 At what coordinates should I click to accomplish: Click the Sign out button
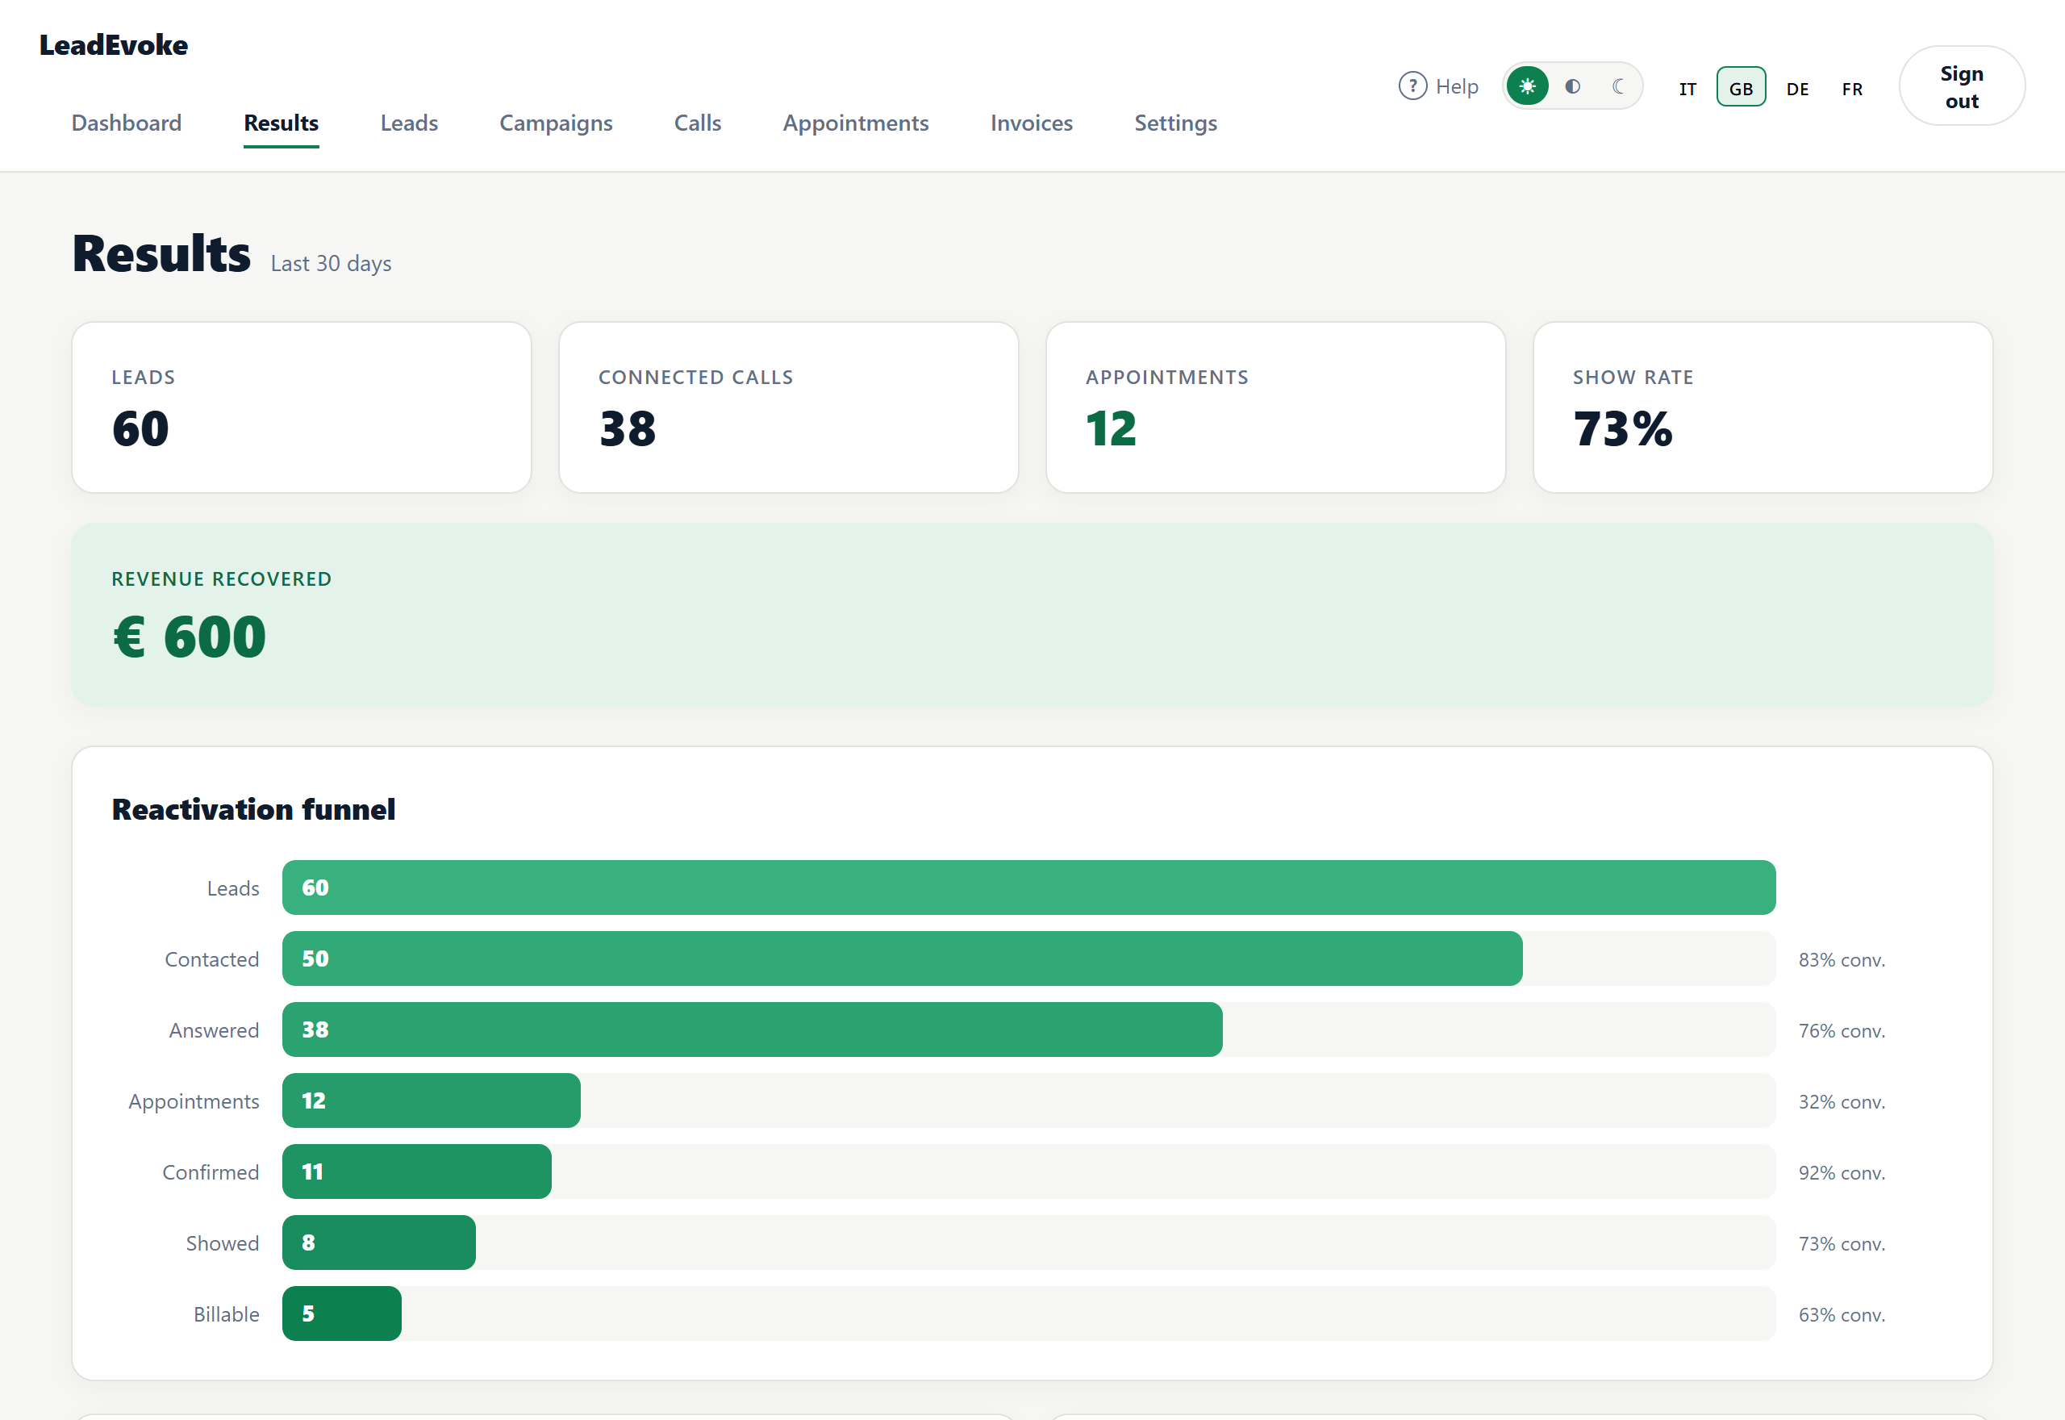[1961, 86]
